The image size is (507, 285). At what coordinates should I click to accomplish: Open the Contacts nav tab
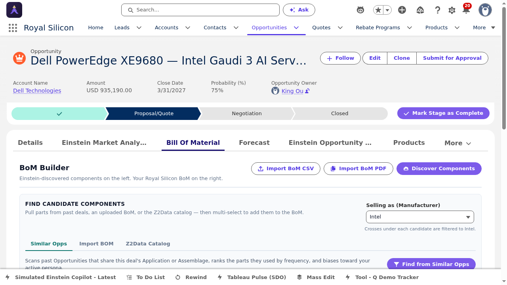coord(215,28)
